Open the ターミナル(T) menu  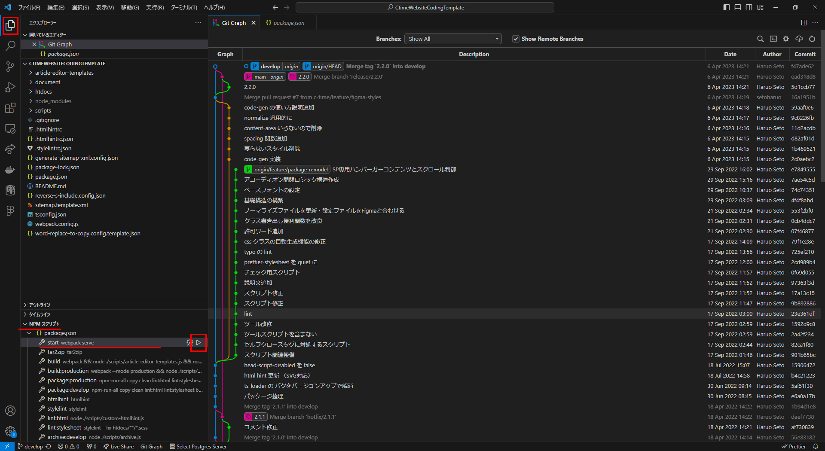183,7
